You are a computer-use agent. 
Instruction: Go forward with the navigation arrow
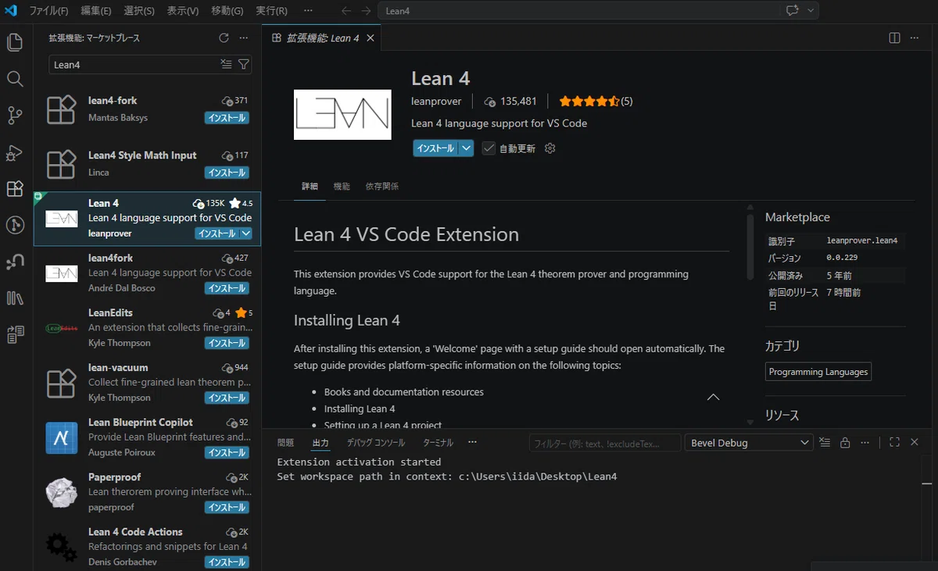point(366,11)
